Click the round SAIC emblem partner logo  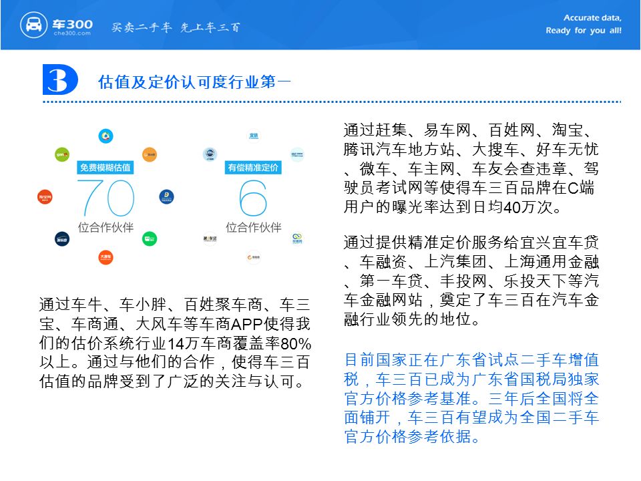click(210, 154)
